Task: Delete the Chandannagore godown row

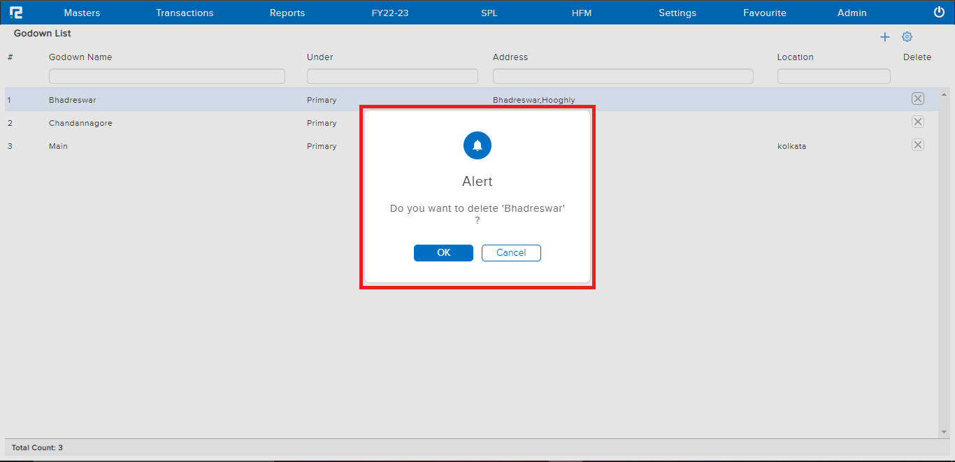Action: [918, 122]
